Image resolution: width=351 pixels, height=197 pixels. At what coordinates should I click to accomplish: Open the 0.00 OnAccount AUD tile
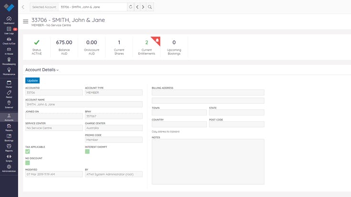tap(92, 47)
